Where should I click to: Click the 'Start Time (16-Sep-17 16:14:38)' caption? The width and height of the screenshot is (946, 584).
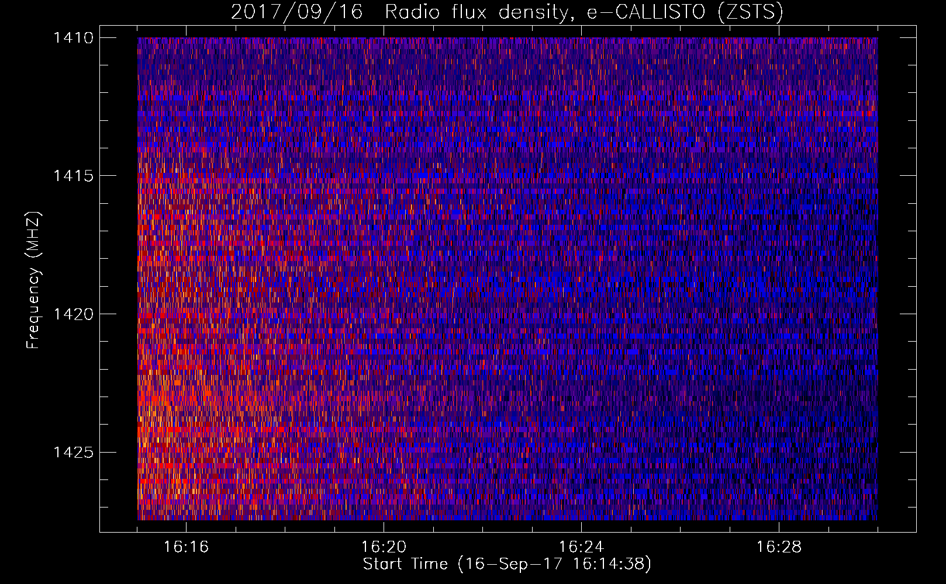click(507, 565)
